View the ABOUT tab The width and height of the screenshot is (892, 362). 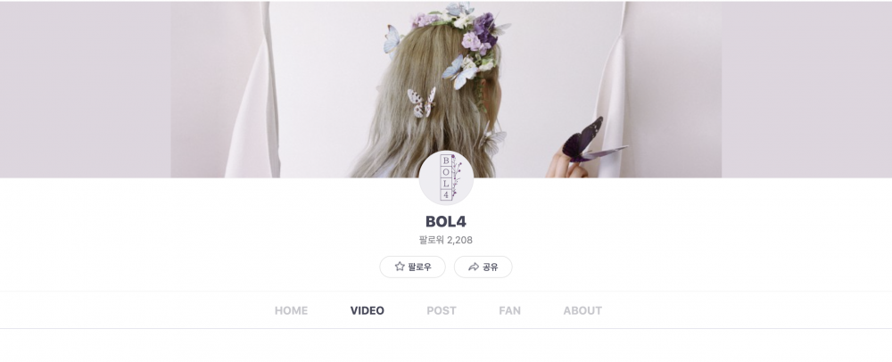(582, 310)
